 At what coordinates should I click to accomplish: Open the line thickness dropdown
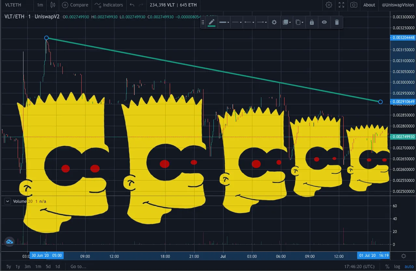point(224,22)
